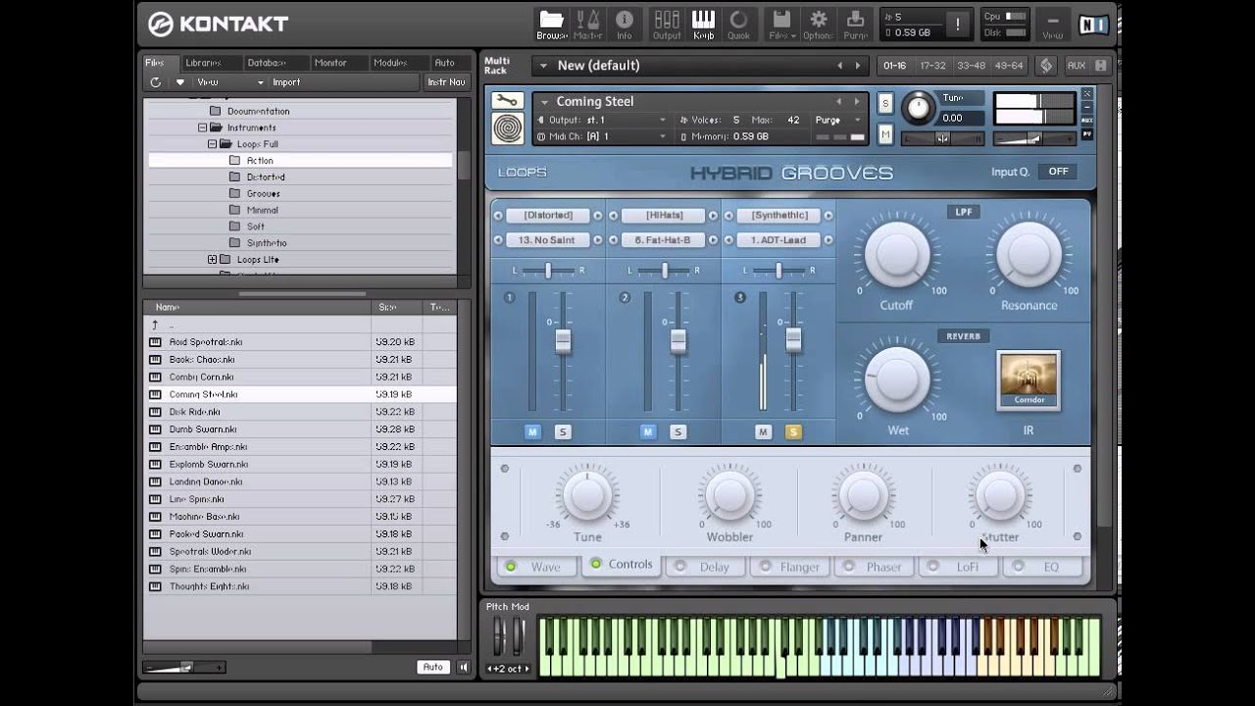
Task: Open the Files dropdown in top toolbar
Action: pos(781,24)
